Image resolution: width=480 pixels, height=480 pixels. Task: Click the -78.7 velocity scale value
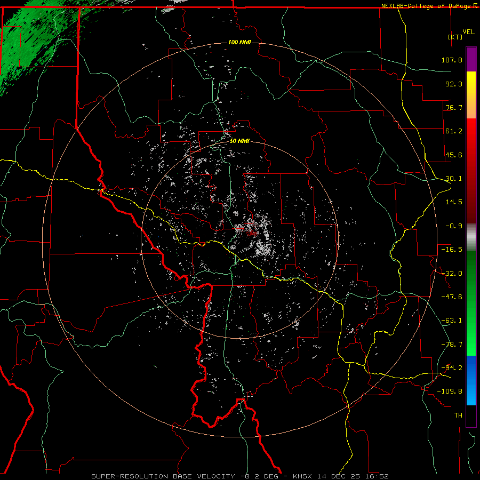[452, 345]
